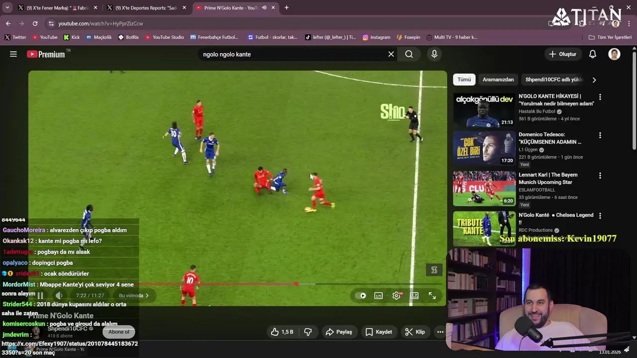Run the search with magnifier button
The width and height of the screenshot is (637, 358).
point(409,54)
